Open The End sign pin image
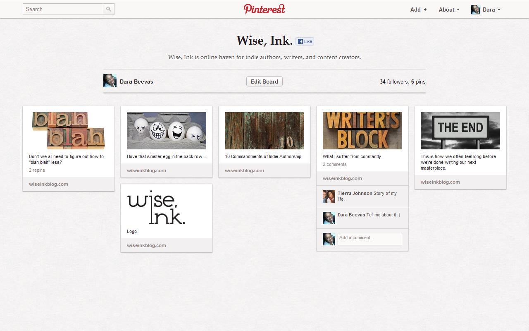529x331 pixels. click(x=460, y=131)
